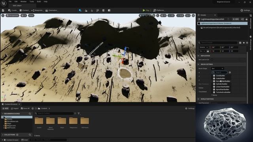This screenshot has width=253, height=142.
Task: Open the Window menu
Action: 23,2
